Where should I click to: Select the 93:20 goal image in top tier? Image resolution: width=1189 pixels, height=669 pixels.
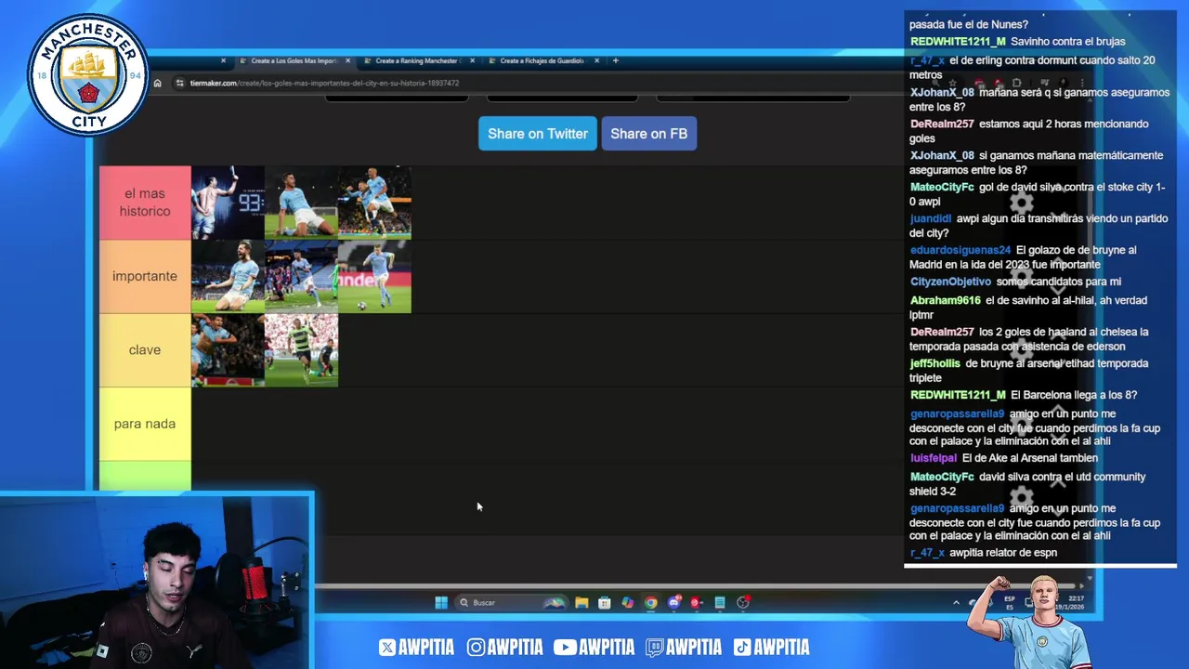pos(228,203)
